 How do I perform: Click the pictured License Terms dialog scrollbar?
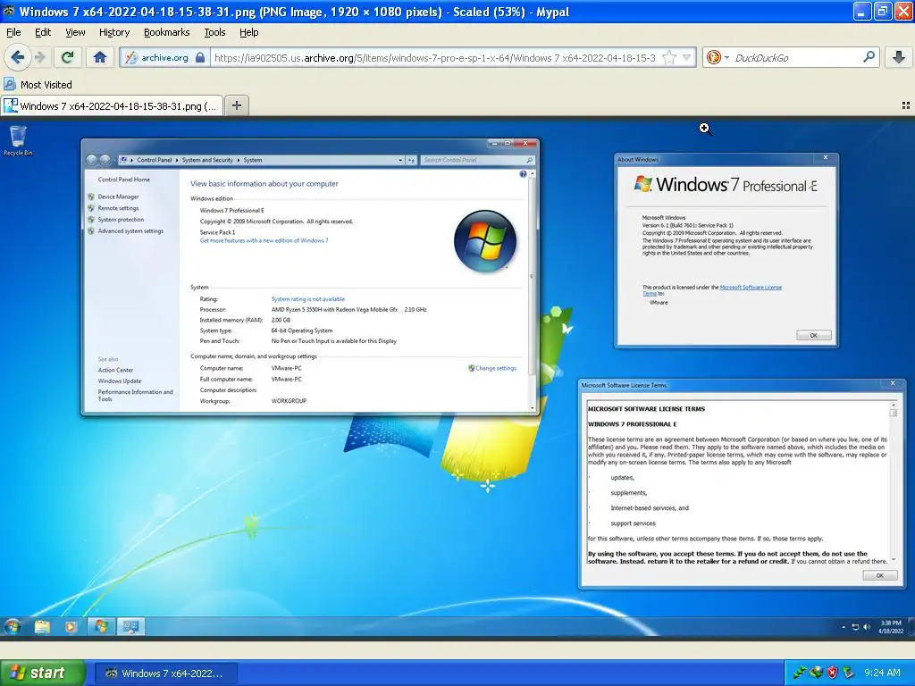coord(893,481)
